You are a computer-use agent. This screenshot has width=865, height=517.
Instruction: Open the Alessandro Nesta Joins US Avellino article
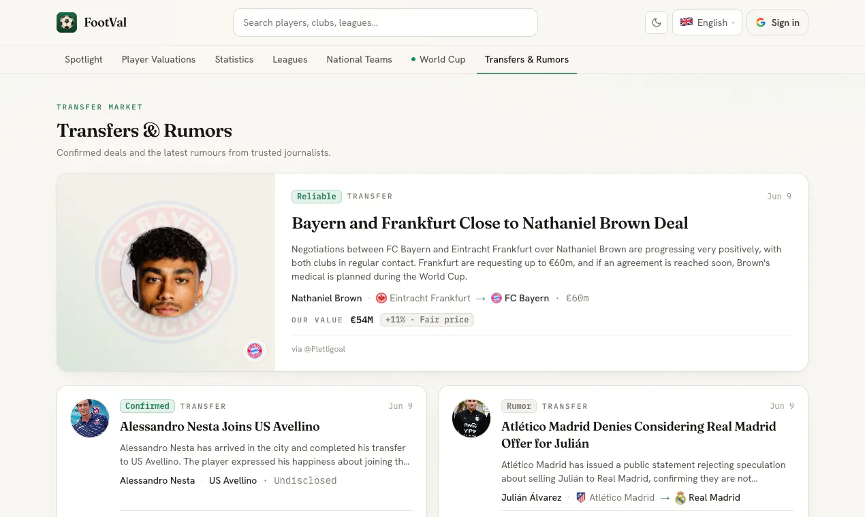click(x=220, y=427)
